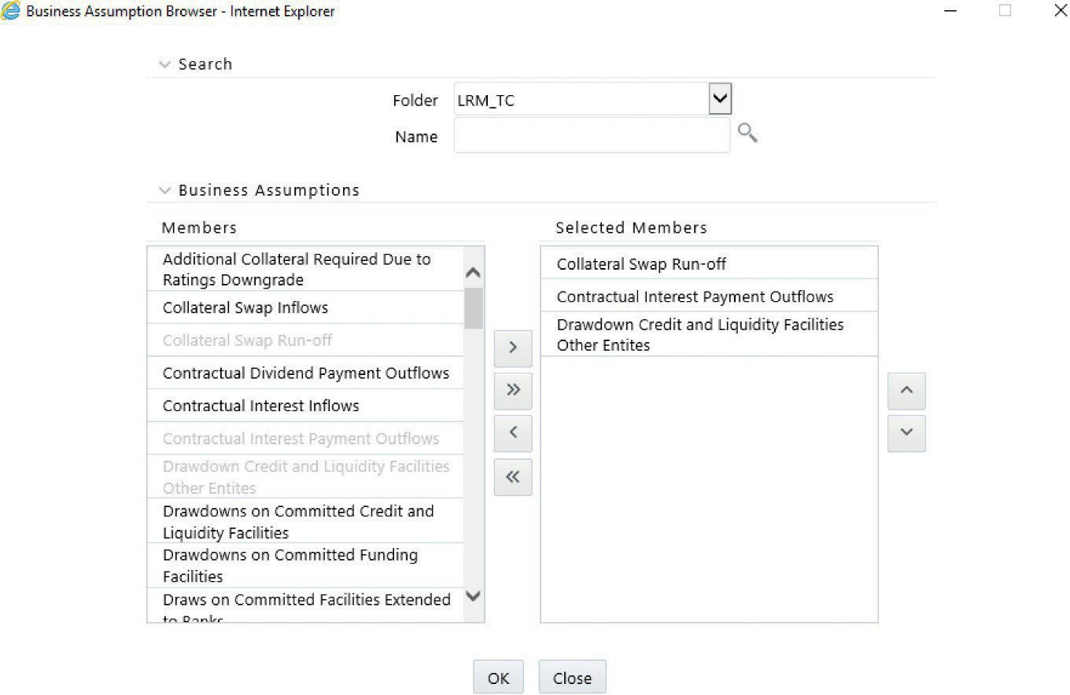Click greyed Drawdown Credit and Liquidity Facilities in Members
This screenshot has height=695, width=1070.
coord(305,476)
